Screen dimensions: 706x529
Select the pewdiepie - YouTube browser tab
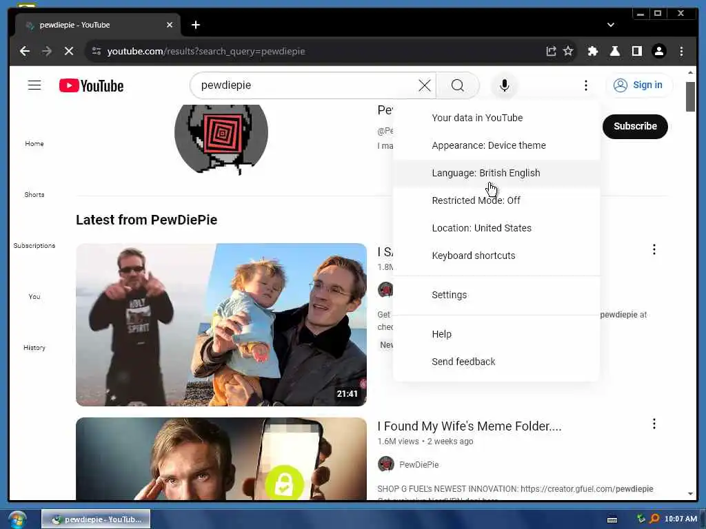[x=97, y=25]
